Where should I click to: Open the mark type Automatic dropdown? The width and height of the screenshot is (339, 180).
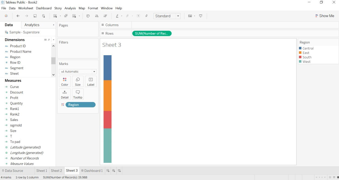[78, 71]
